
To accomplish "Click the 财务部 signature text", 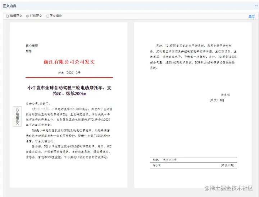I will tap(226, 95).
